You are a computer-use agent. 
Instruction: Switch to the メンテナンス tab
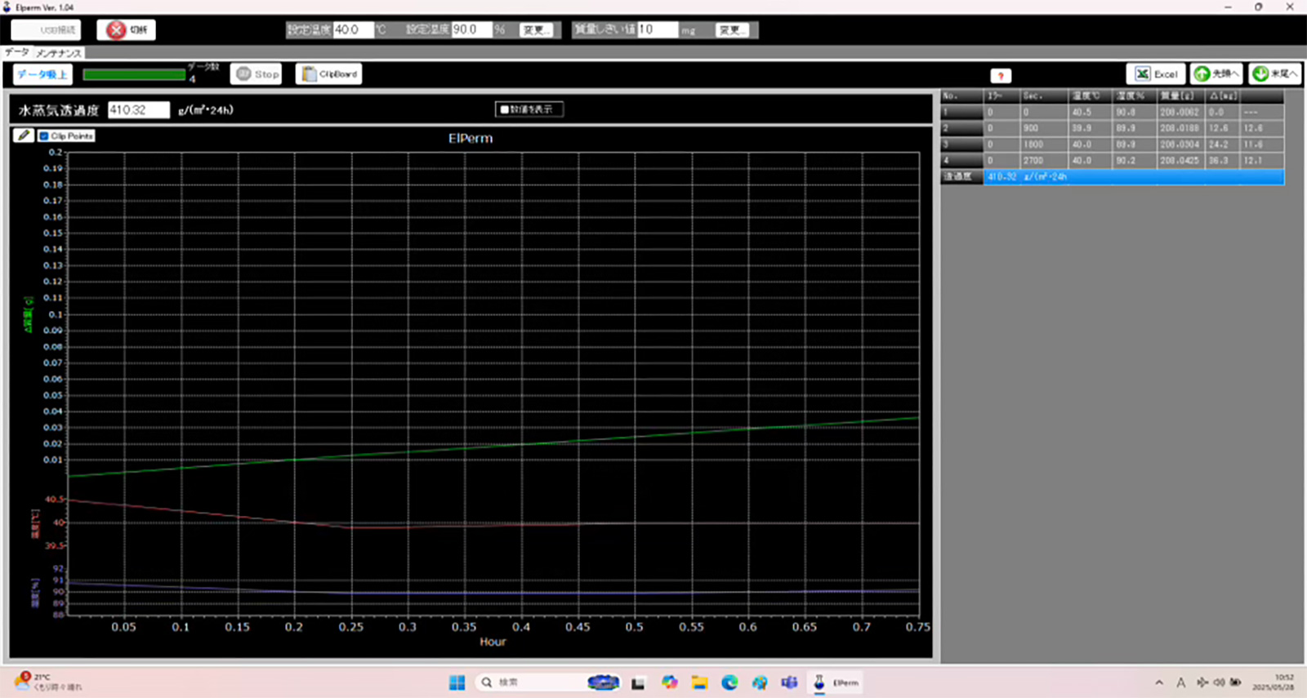coord(58,53)
